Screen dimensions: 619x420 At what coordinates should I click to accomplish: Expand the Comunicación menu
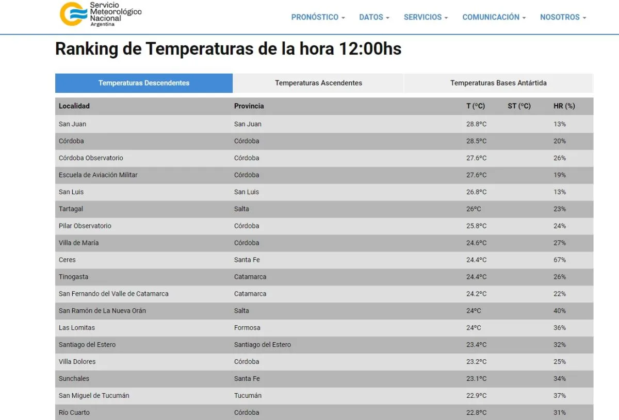[494, 17]
